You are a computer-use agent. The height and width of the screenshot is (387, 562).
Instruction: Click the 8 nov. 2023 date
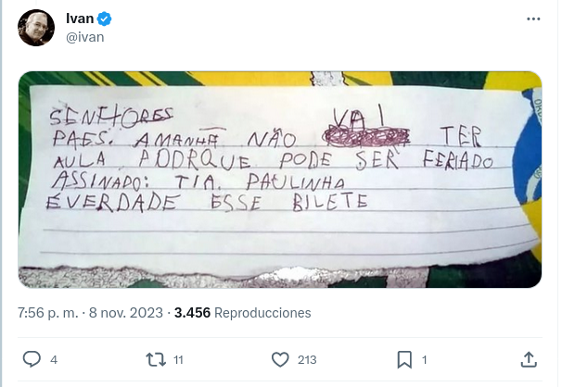click(125, 313)
